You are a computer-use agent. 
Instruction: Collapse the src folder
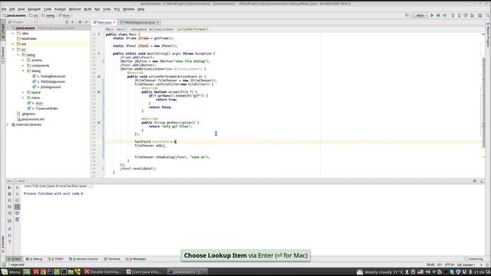click(x=13, y=49)
